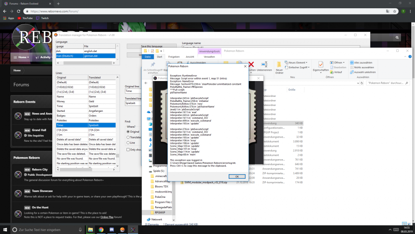Switch to the Start ribbon tab

point(159,57)
